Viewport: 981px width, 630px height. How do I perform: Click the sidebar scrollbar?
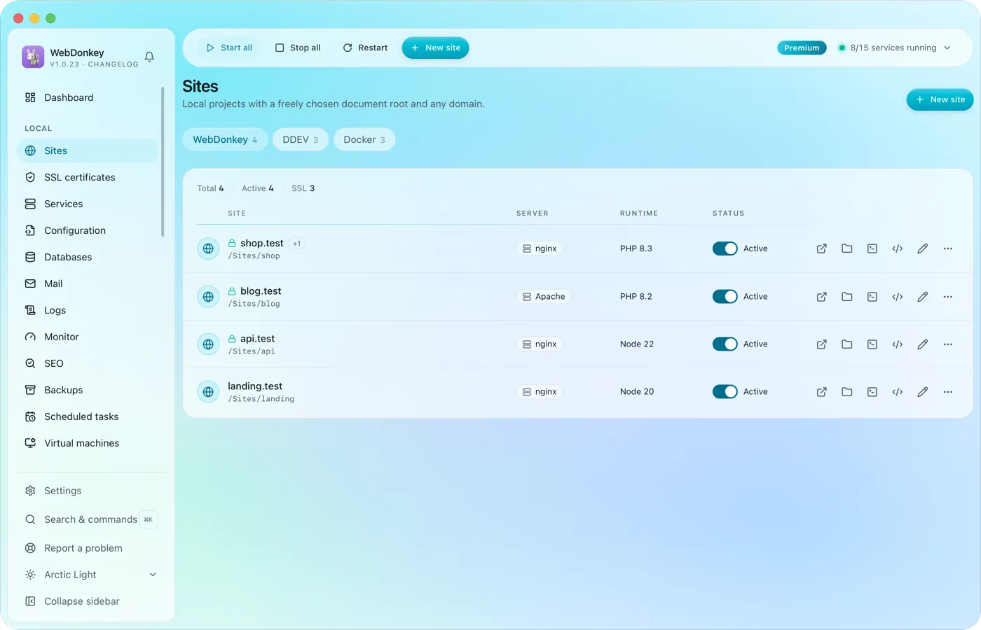pos(163,162)
